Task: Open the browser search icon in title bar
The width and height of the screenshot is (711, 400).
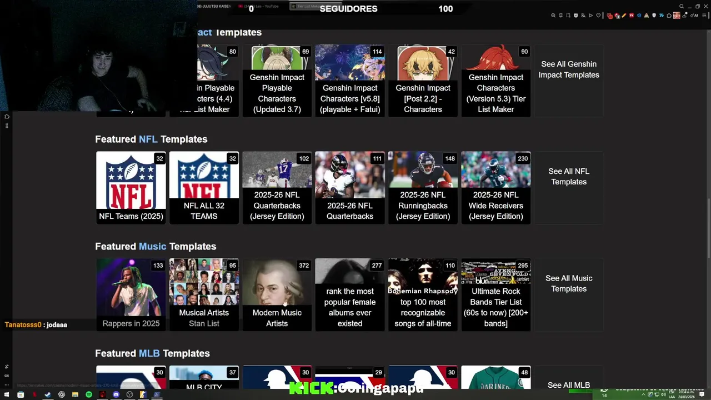Action: click(x=682, y=6)
